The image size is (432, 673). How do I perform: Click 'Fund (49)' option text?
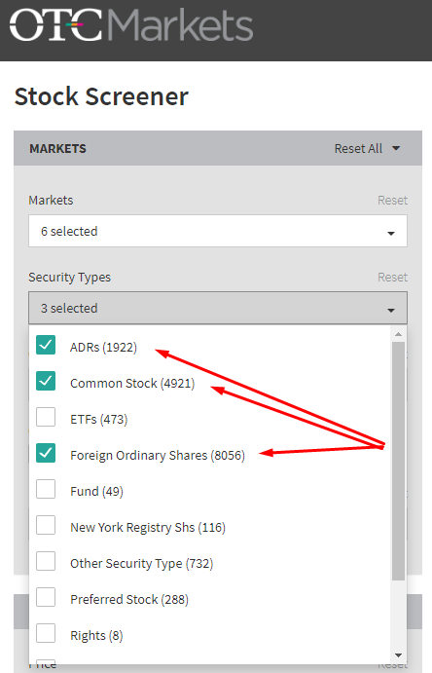tap(96, 492)
